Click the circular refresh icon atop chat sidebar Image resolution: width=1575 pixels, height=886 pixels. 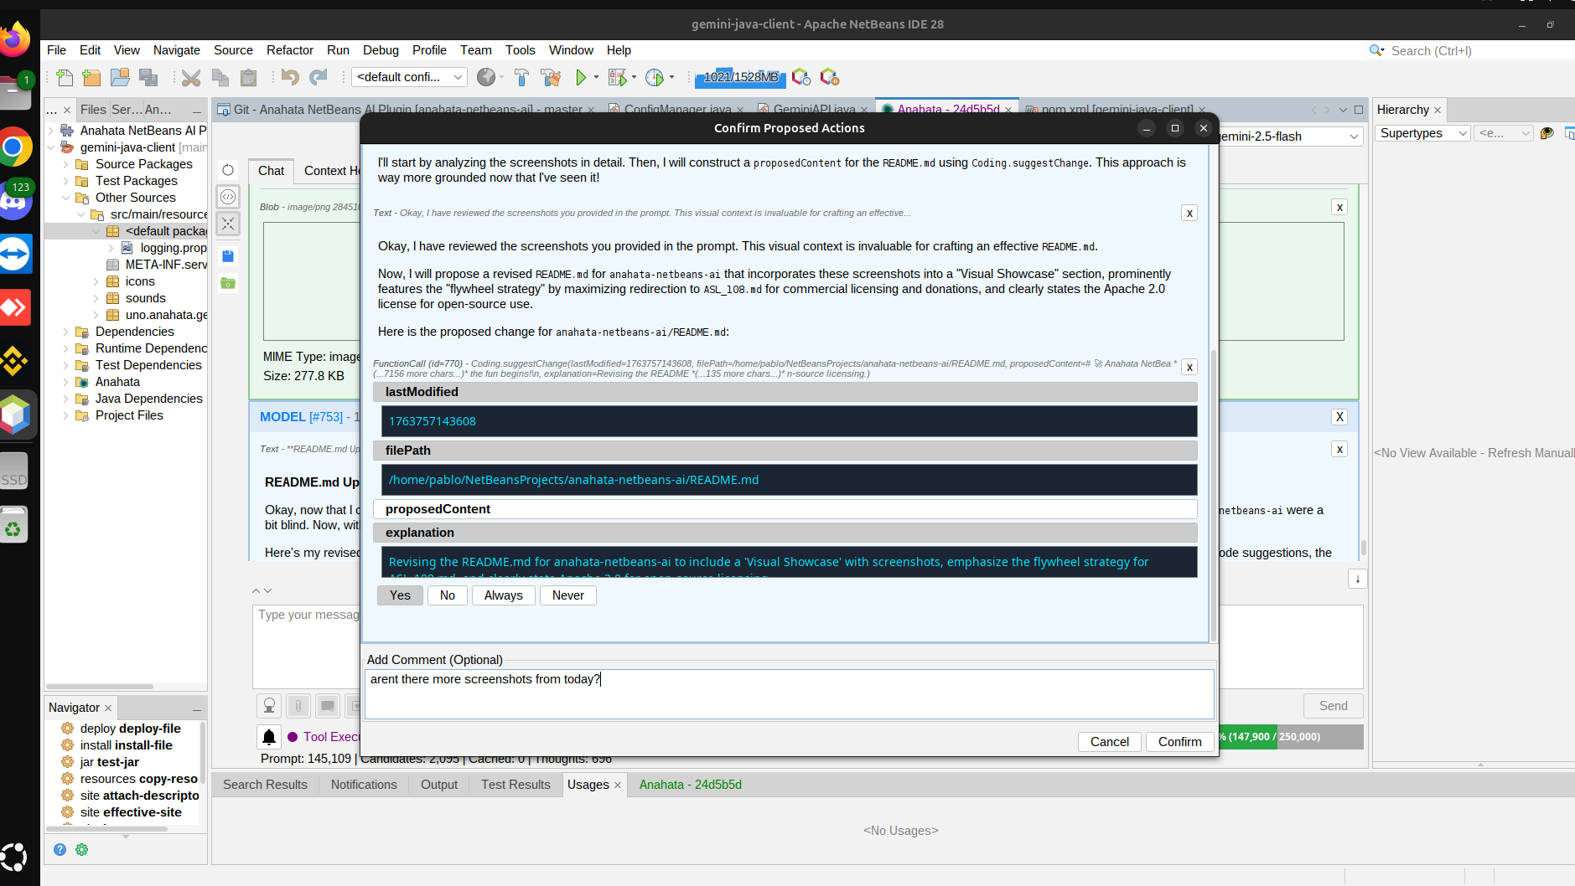point(227,170)
